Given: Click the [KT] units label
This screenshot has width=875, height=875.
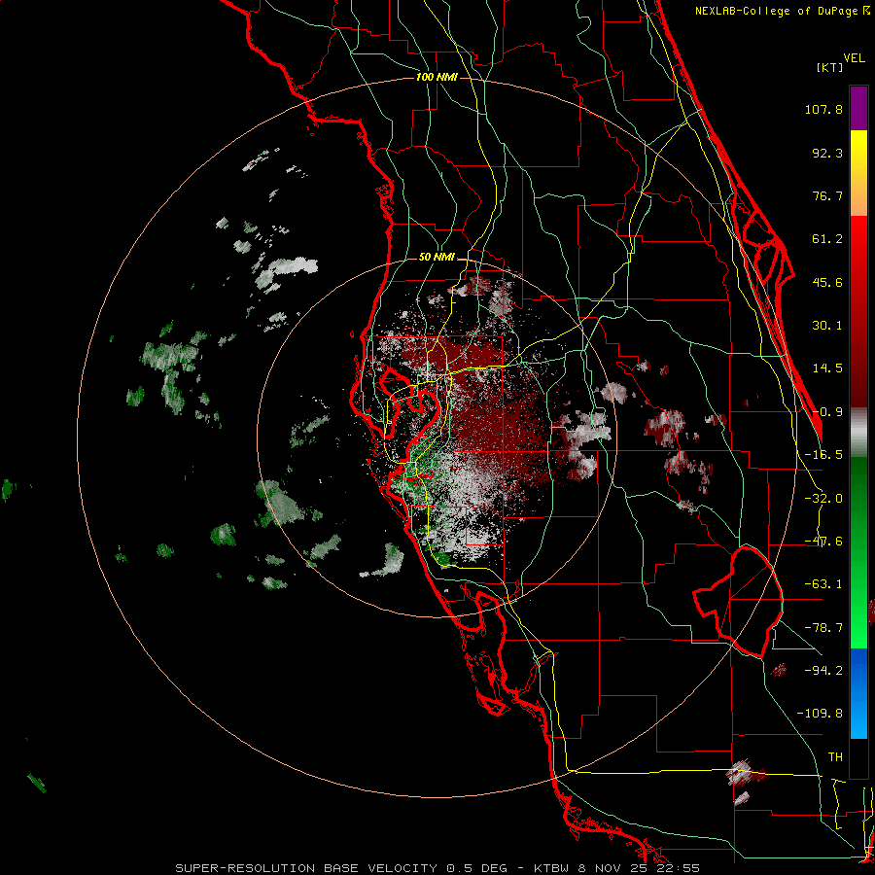Looking at the screenshot, I should coord(830,67).
